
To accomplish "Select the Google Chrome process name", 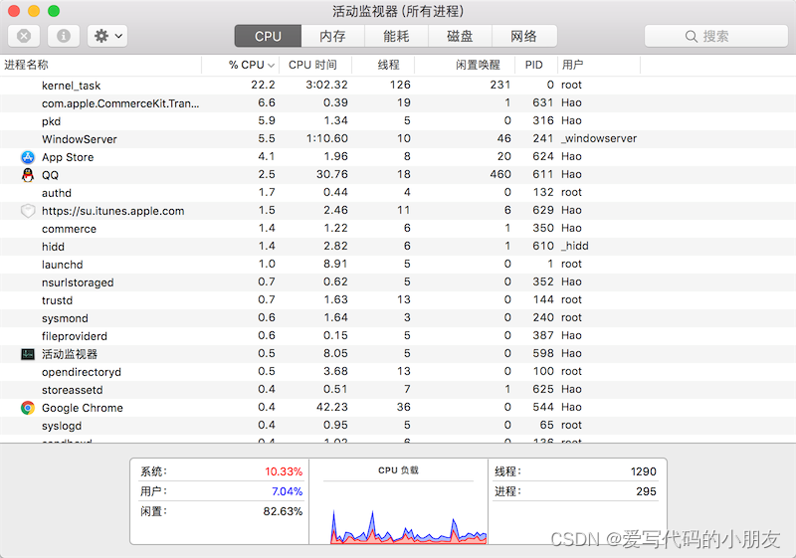I will (83, 408).
